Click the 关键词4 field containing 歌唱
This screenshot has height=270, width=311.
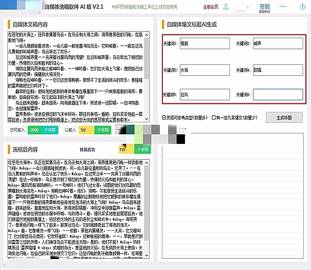click(x=278, y=70)
